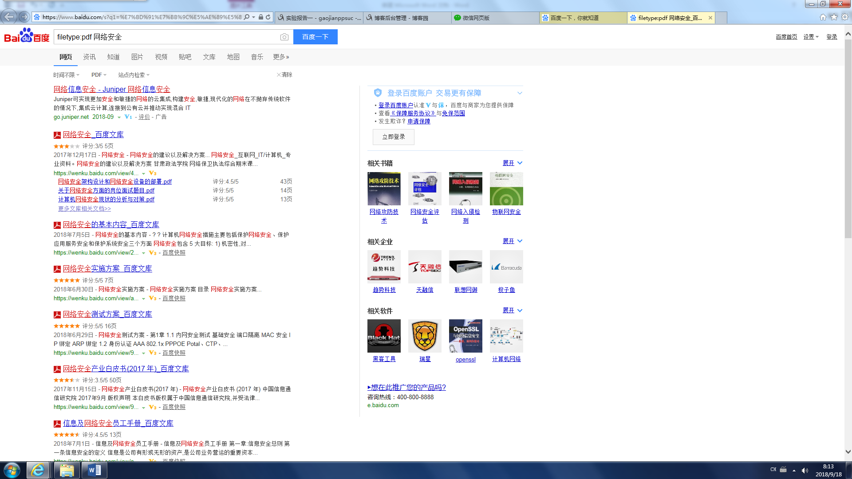
Task: Close the filetype:pdf 网络安全 tab
Action: [x=710, y=18]
